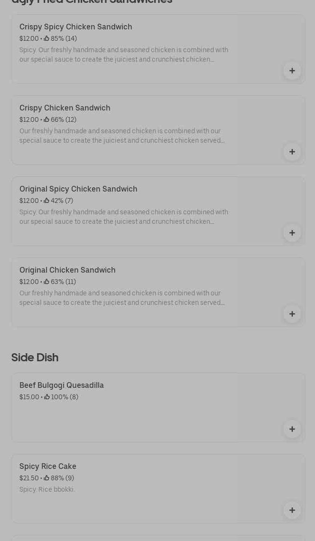Click thumbs-up icon on Crispy Spicy Chicken Sandwich
Screen dimensions: 315x541
pos(46,38)
